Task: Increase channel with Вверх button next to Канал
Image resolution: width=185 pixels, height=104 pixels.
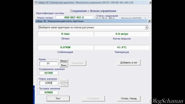Action: (x=64, y=61)
